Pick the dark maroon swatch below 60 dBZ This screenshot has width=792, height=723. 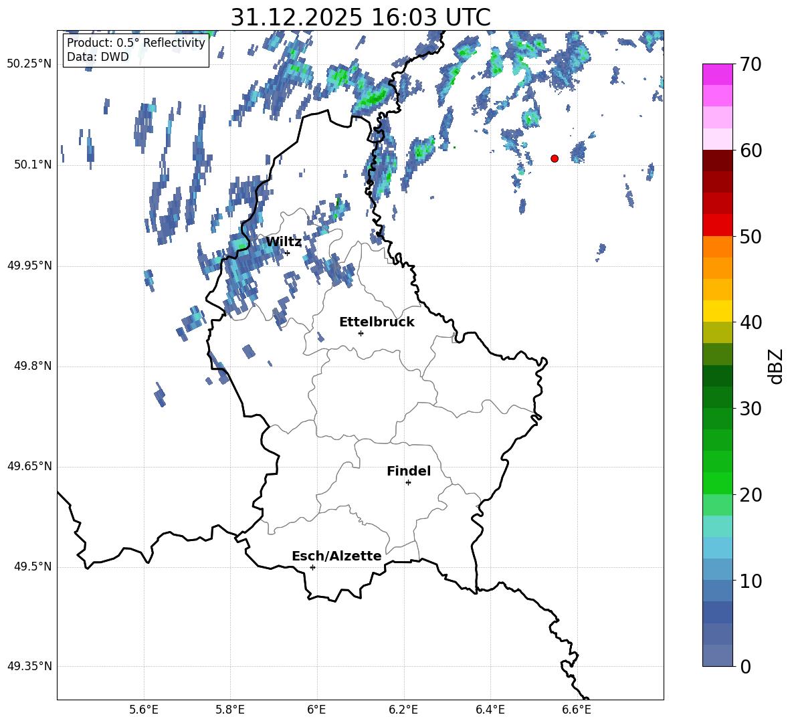[x=718, y=161]
